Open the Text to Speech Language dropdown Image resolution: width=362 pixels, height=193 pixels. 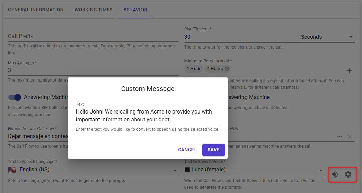tap(175, 170)
